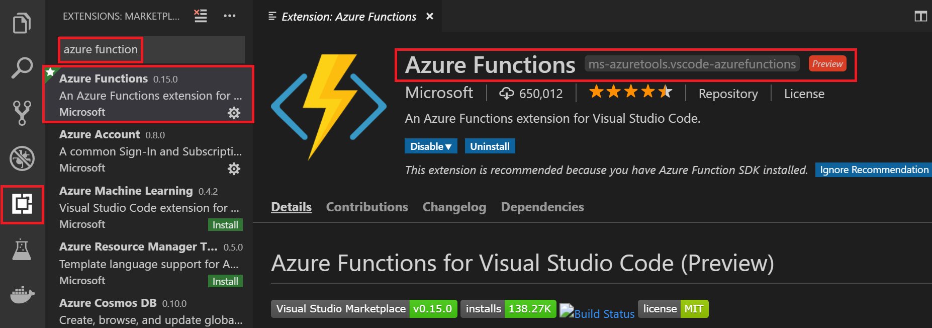
Task: Switch to the Details tab
Action: 291,207
